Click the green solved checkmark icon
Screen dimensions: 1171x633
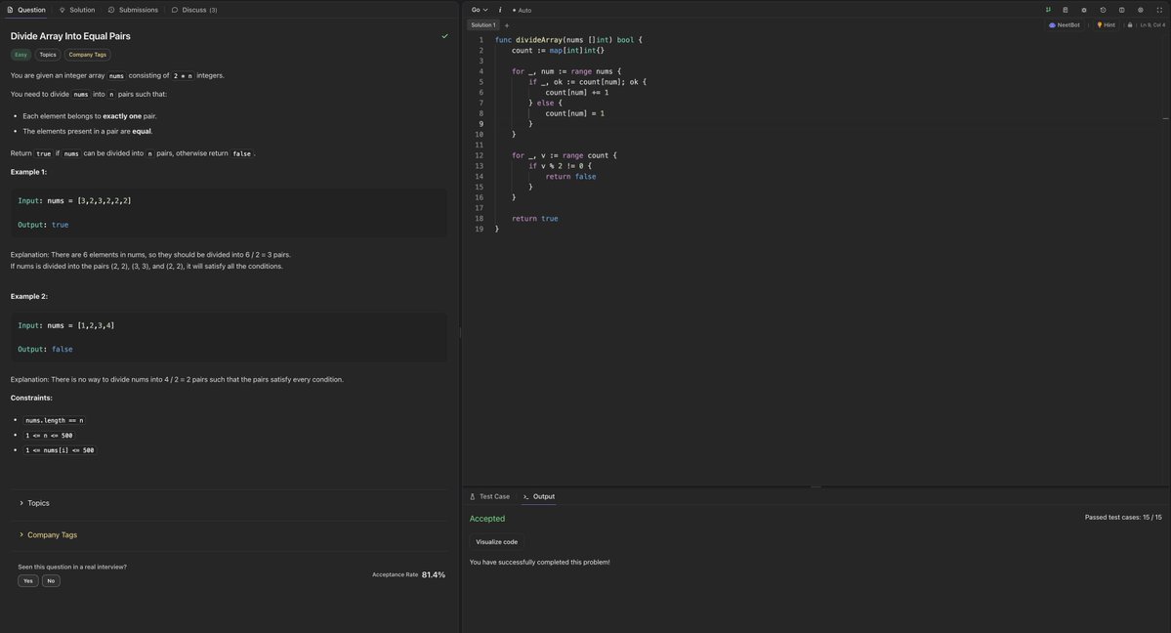pos(445,36)
